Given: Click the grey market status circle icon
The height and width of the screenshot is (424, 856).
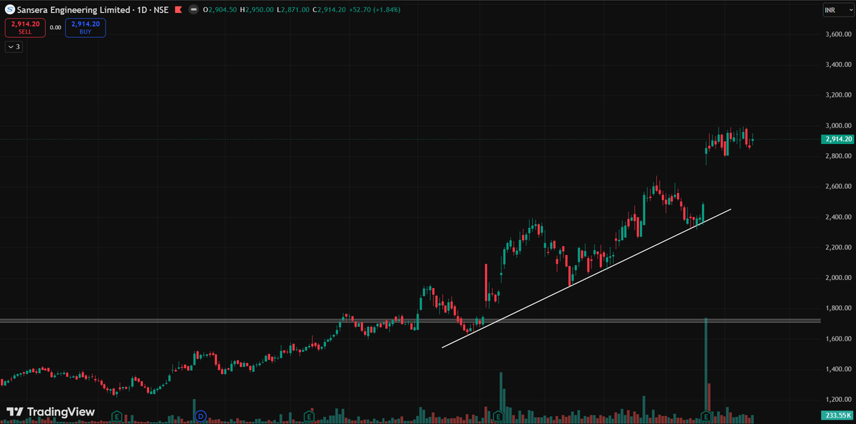Looking at the screenshot, I should pyautogui.click(x=193, y=10).
